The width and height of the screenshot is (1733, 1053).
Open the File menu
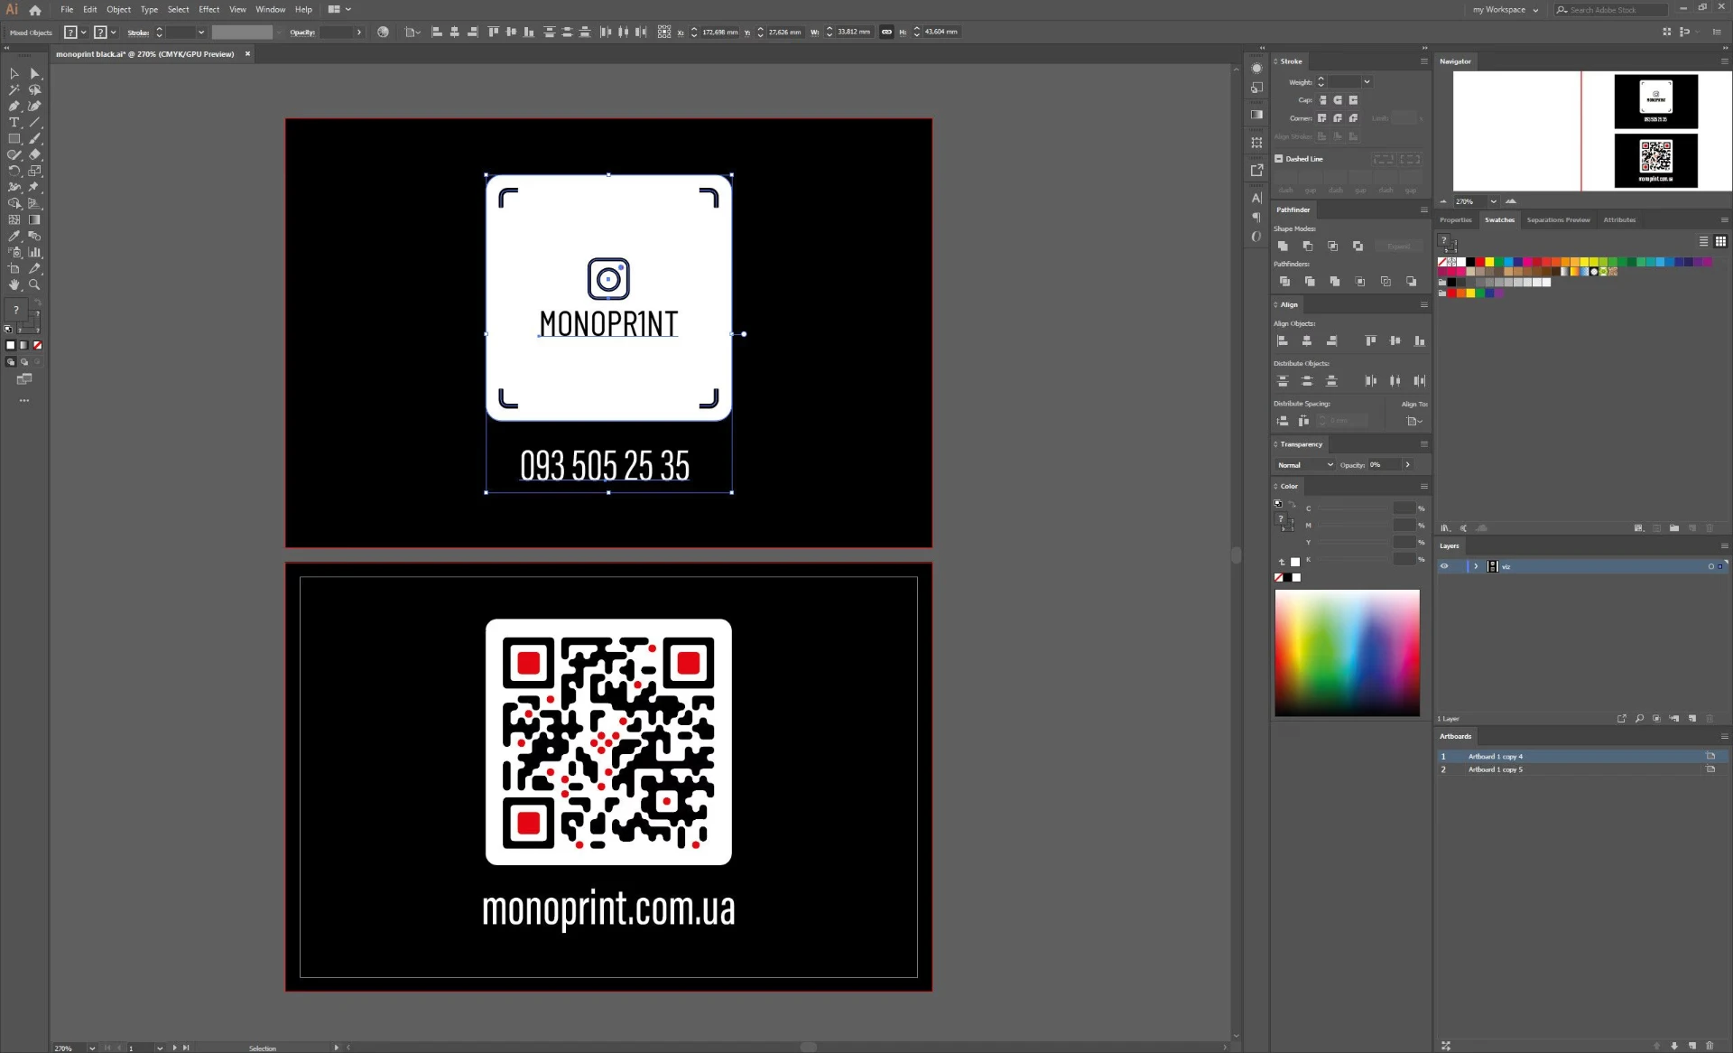click(x=67, y=10)
